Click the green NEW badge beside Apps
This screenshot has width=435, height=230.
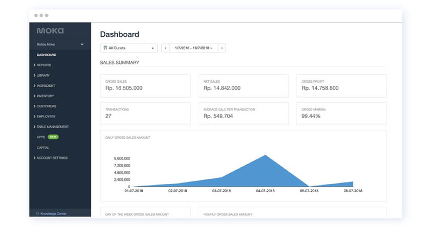click(53, 137)
